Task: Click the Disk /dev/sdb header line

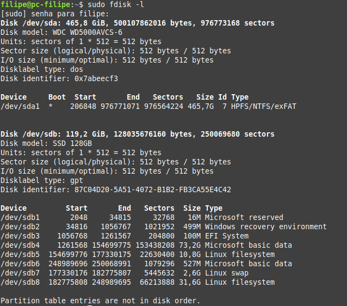Action: click(x=138, y=134)
